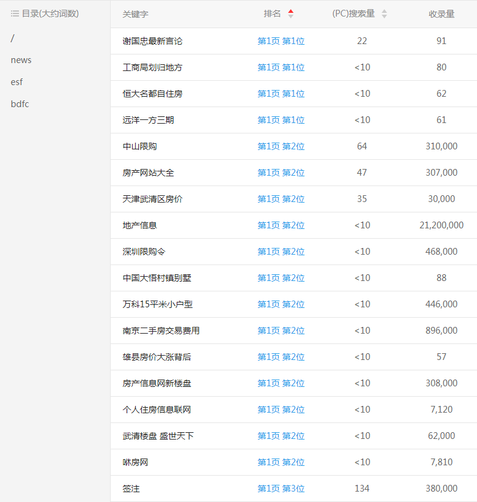Click the keyword 天津武清区房价
Viewport: 477px width, 502px height.
pos(152,199)
